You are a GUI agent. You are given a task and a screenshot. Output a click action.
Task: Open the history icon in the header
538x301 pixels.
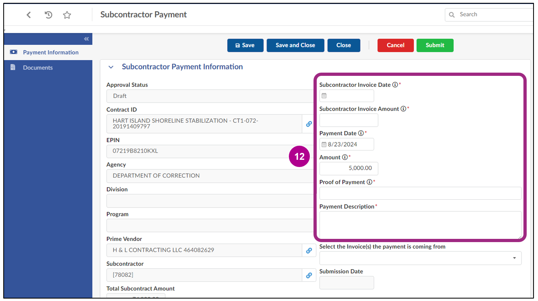[x=48, y=15]
